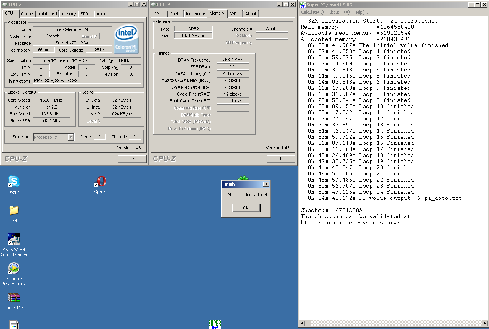Open About...(A) menu in Super PI
Screen dimensions: 489x329
point(339,12)
